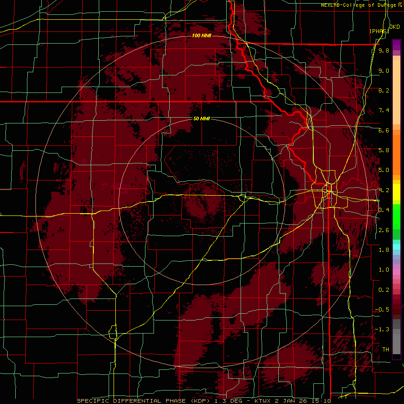
Task: Click the -0.5 value on the scale
Action: 382,309
